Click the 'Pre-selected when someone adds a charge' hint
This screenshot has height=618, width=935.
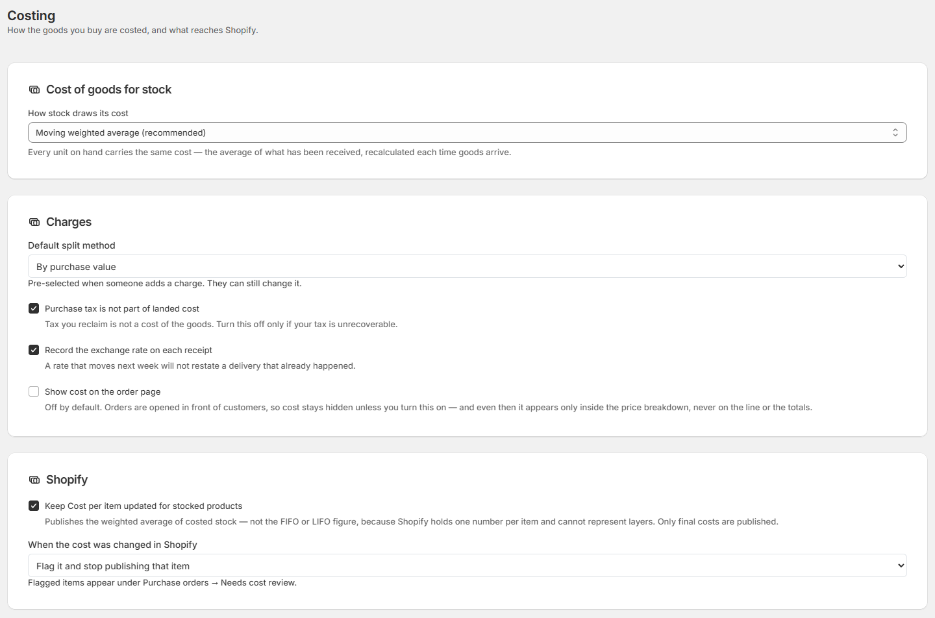click(165, 284)
